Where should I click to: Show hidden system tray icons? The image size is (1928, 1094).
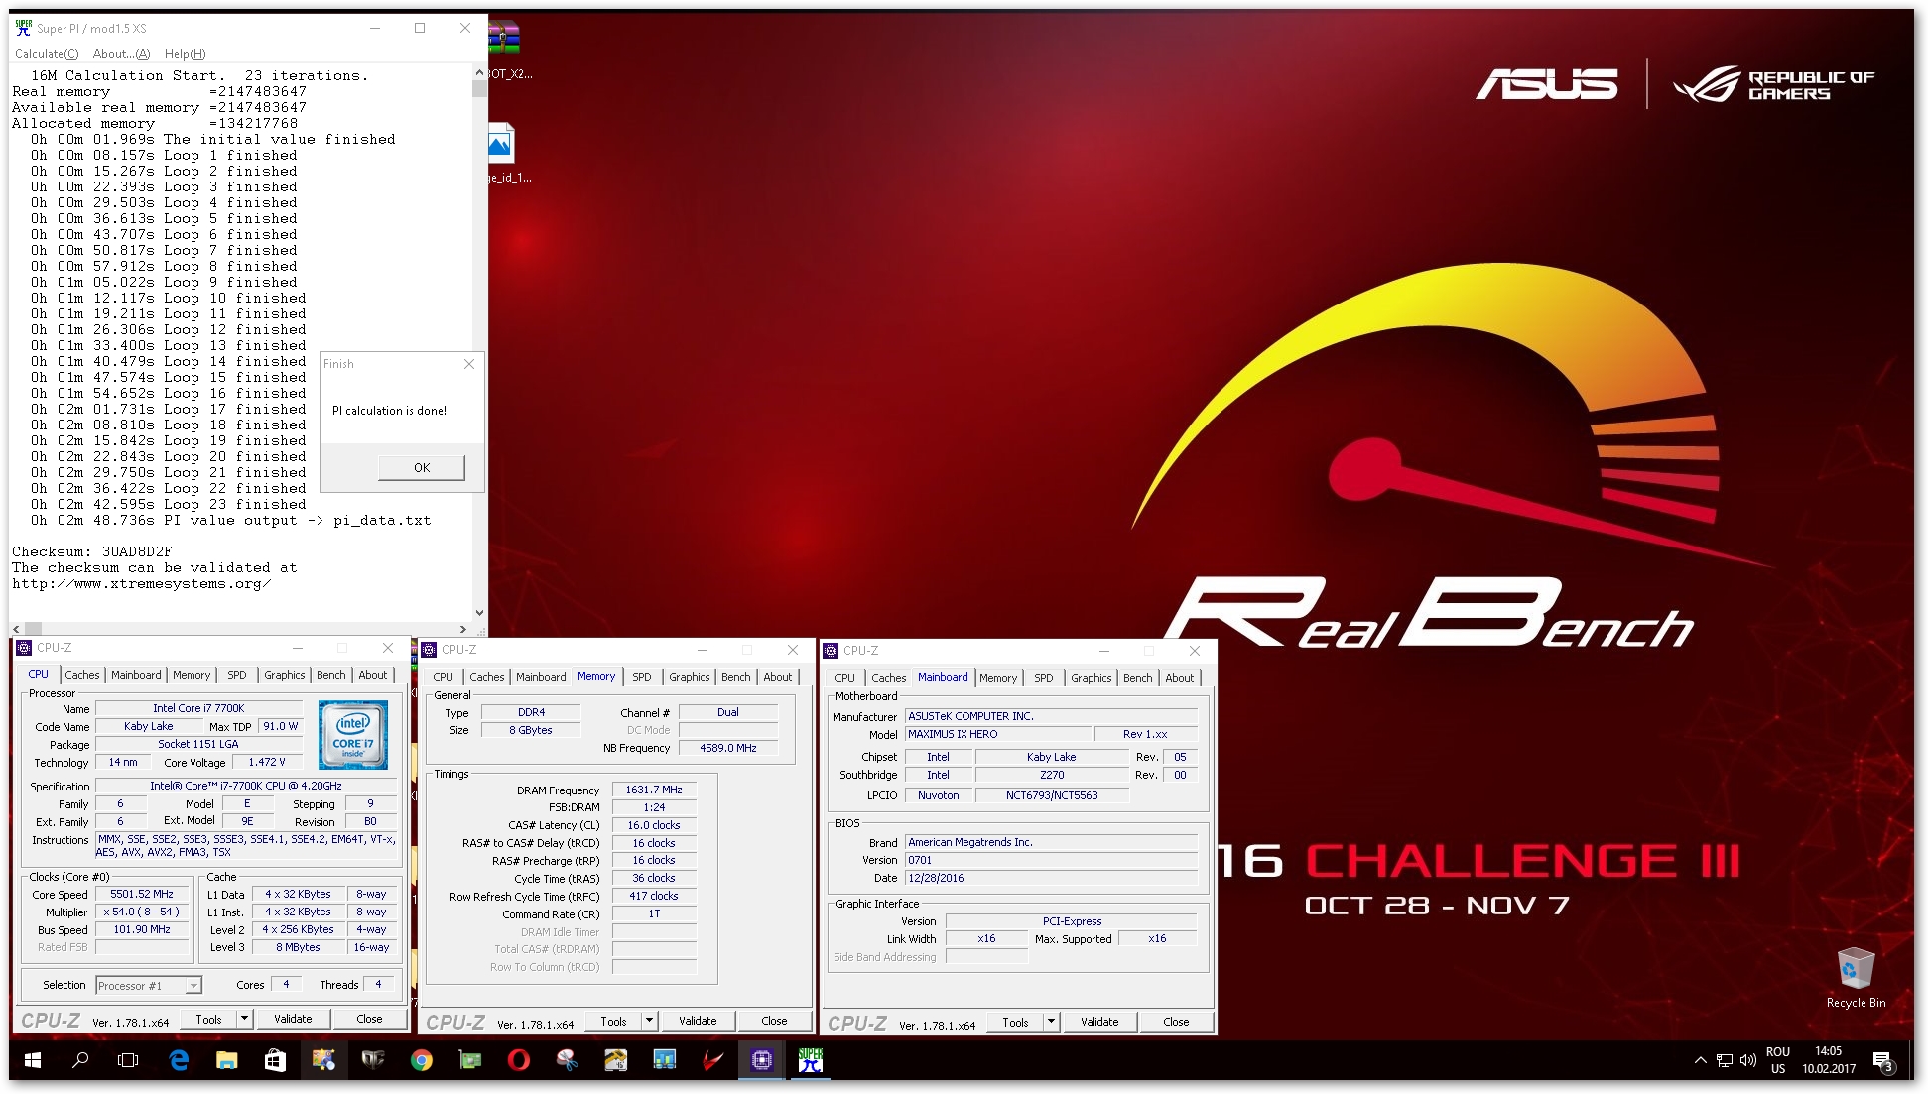[x=1700, y=1060]
